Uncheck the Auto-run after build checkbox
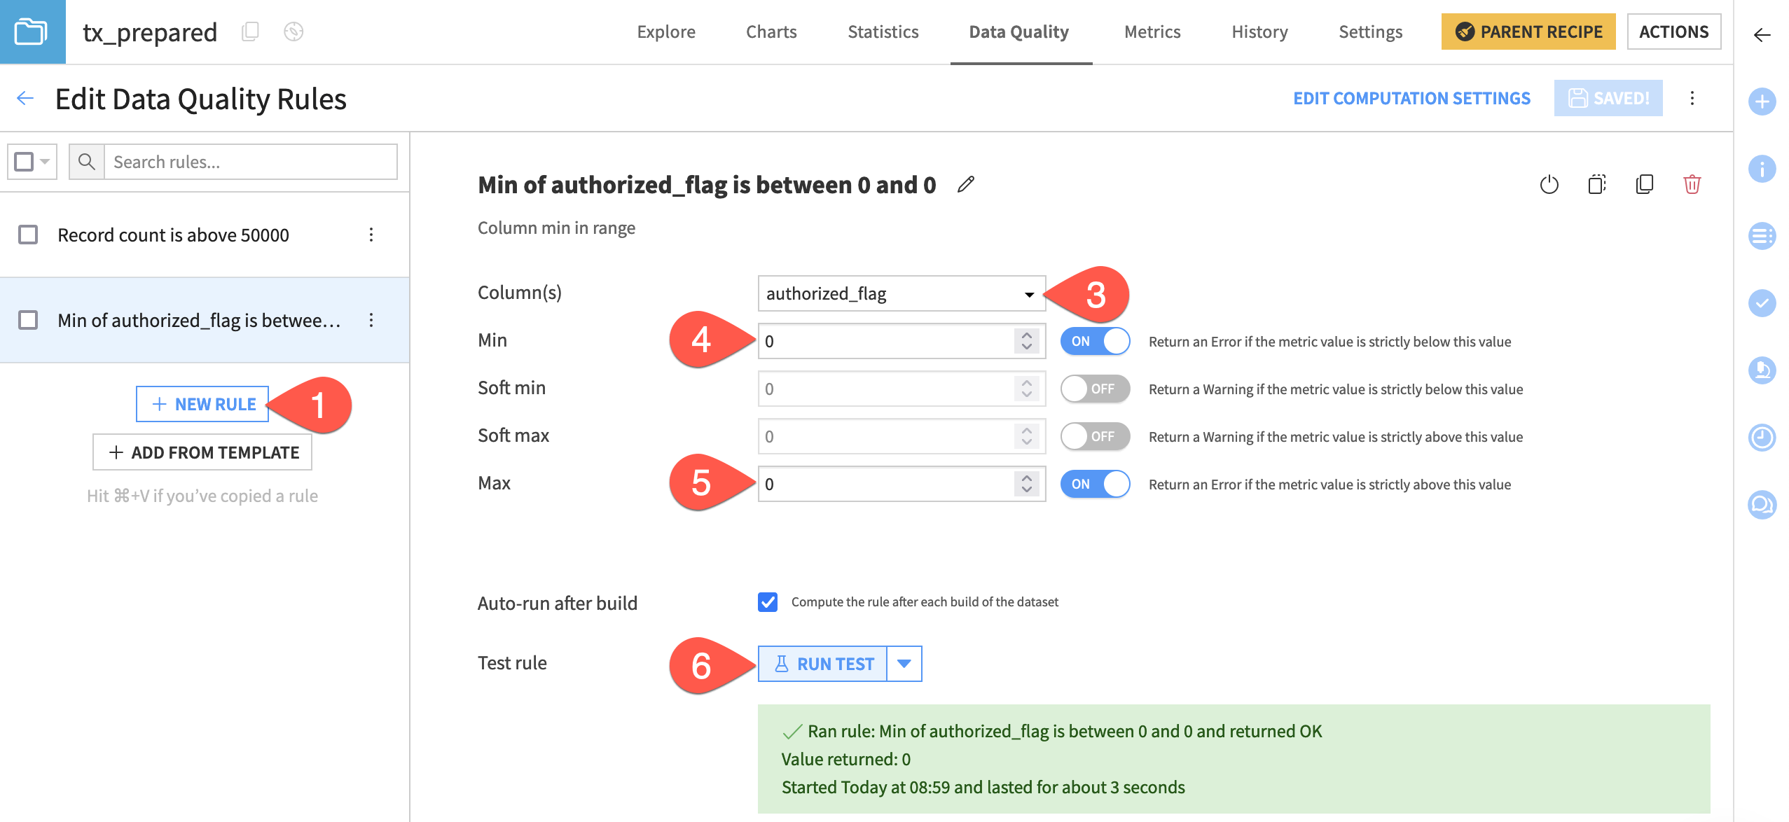This screenshot has height=822, width=1789. tap(768, 602)
